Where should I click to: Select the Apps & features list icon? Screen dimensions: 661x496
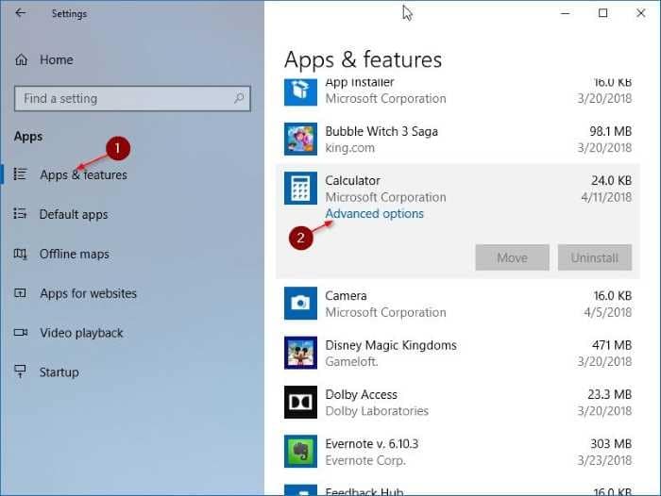tap(20, 174)
